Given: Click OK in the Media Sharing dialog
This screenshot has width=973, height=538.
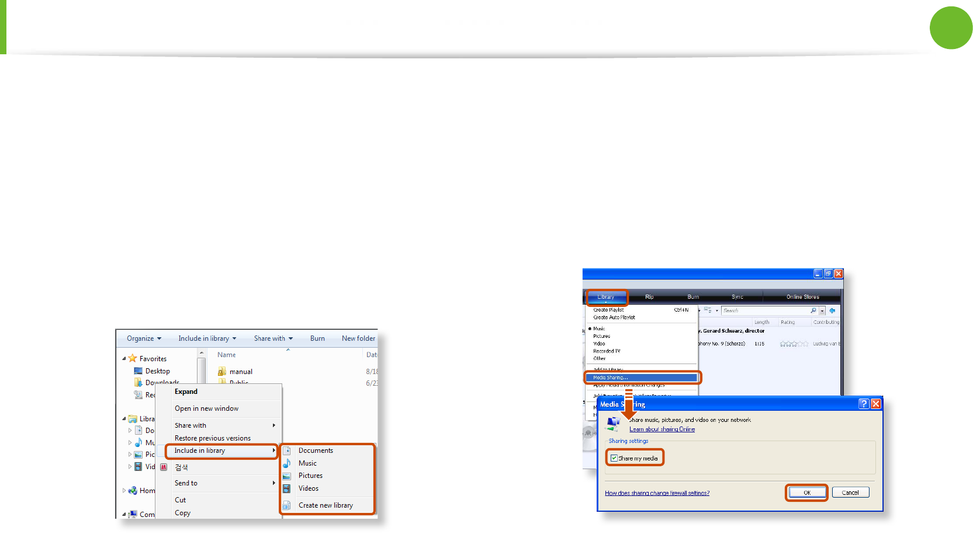Looking at the screenshot, I should tap(806, 492).
